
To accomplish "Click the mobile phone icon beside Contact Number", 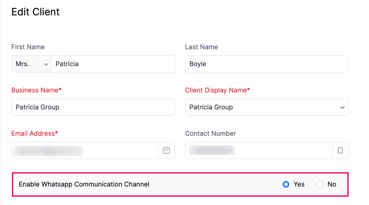I will point(340,150).
